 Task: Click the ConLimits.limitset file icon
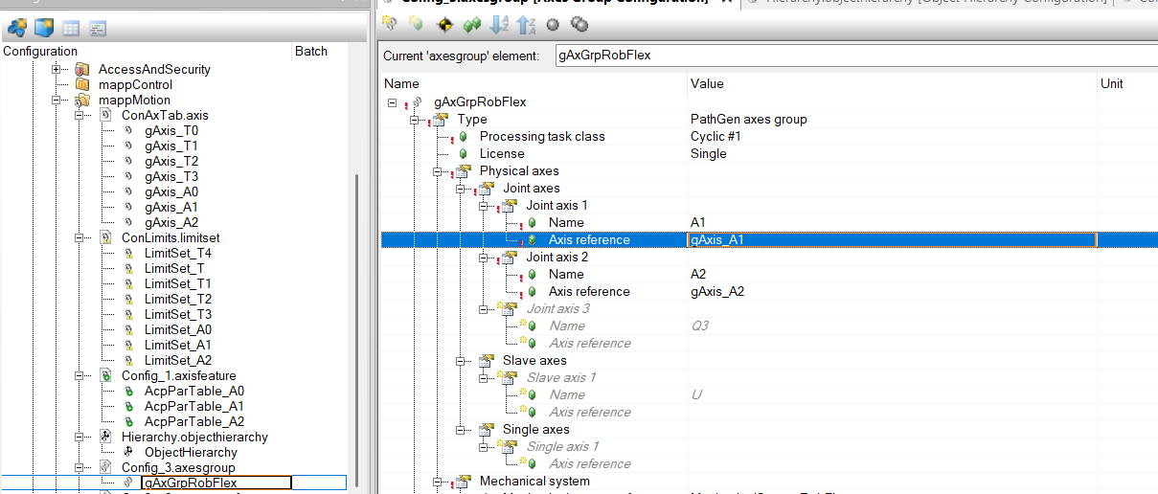(x=105, y=237)
